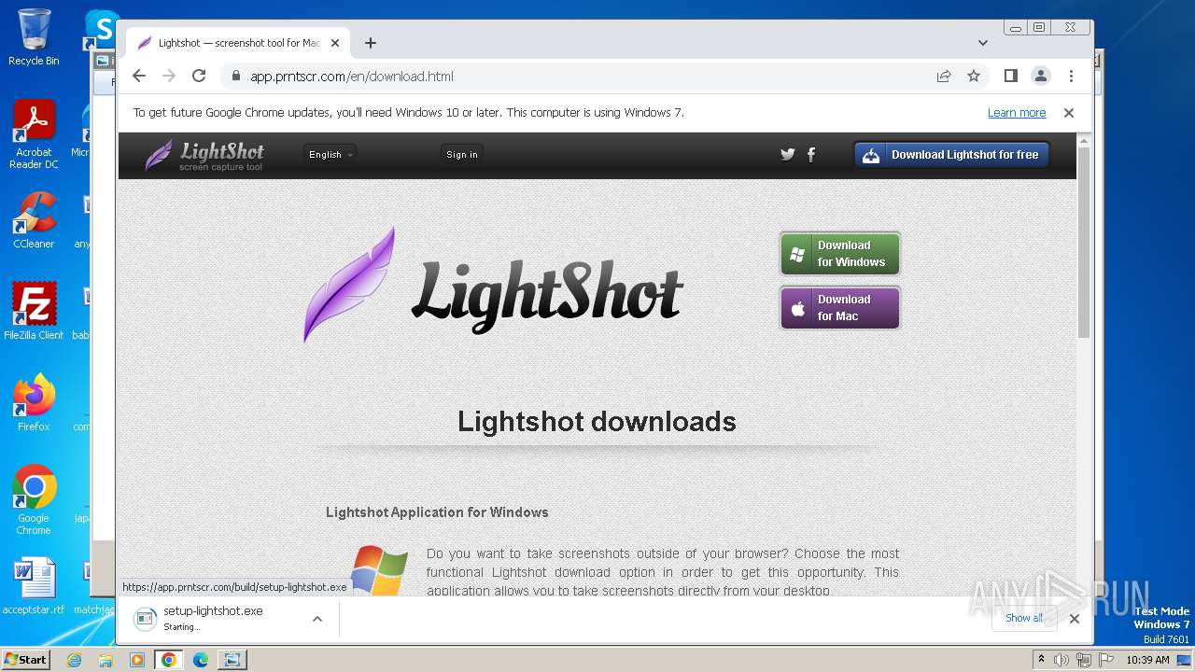Bookmark this page with the star icon
This screenshot has width=1195, height=672.
(x=974, y=76)
